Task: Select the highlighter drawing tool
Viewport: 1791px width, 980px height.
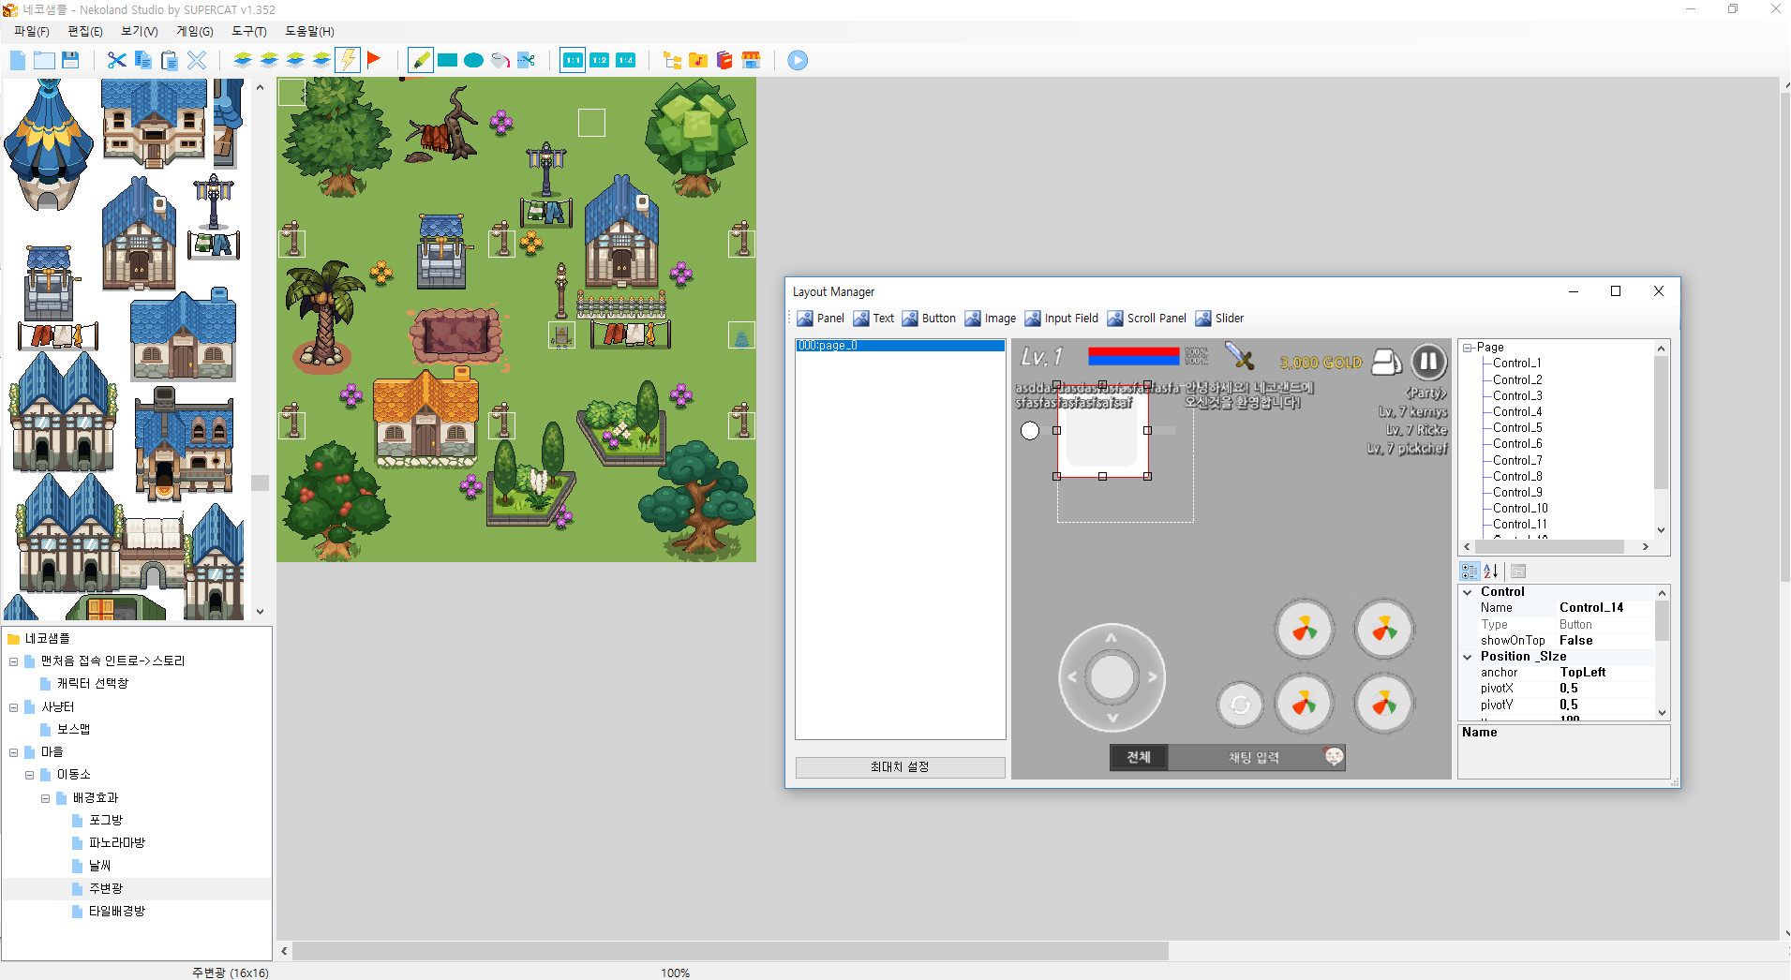Action: [420, 60]
